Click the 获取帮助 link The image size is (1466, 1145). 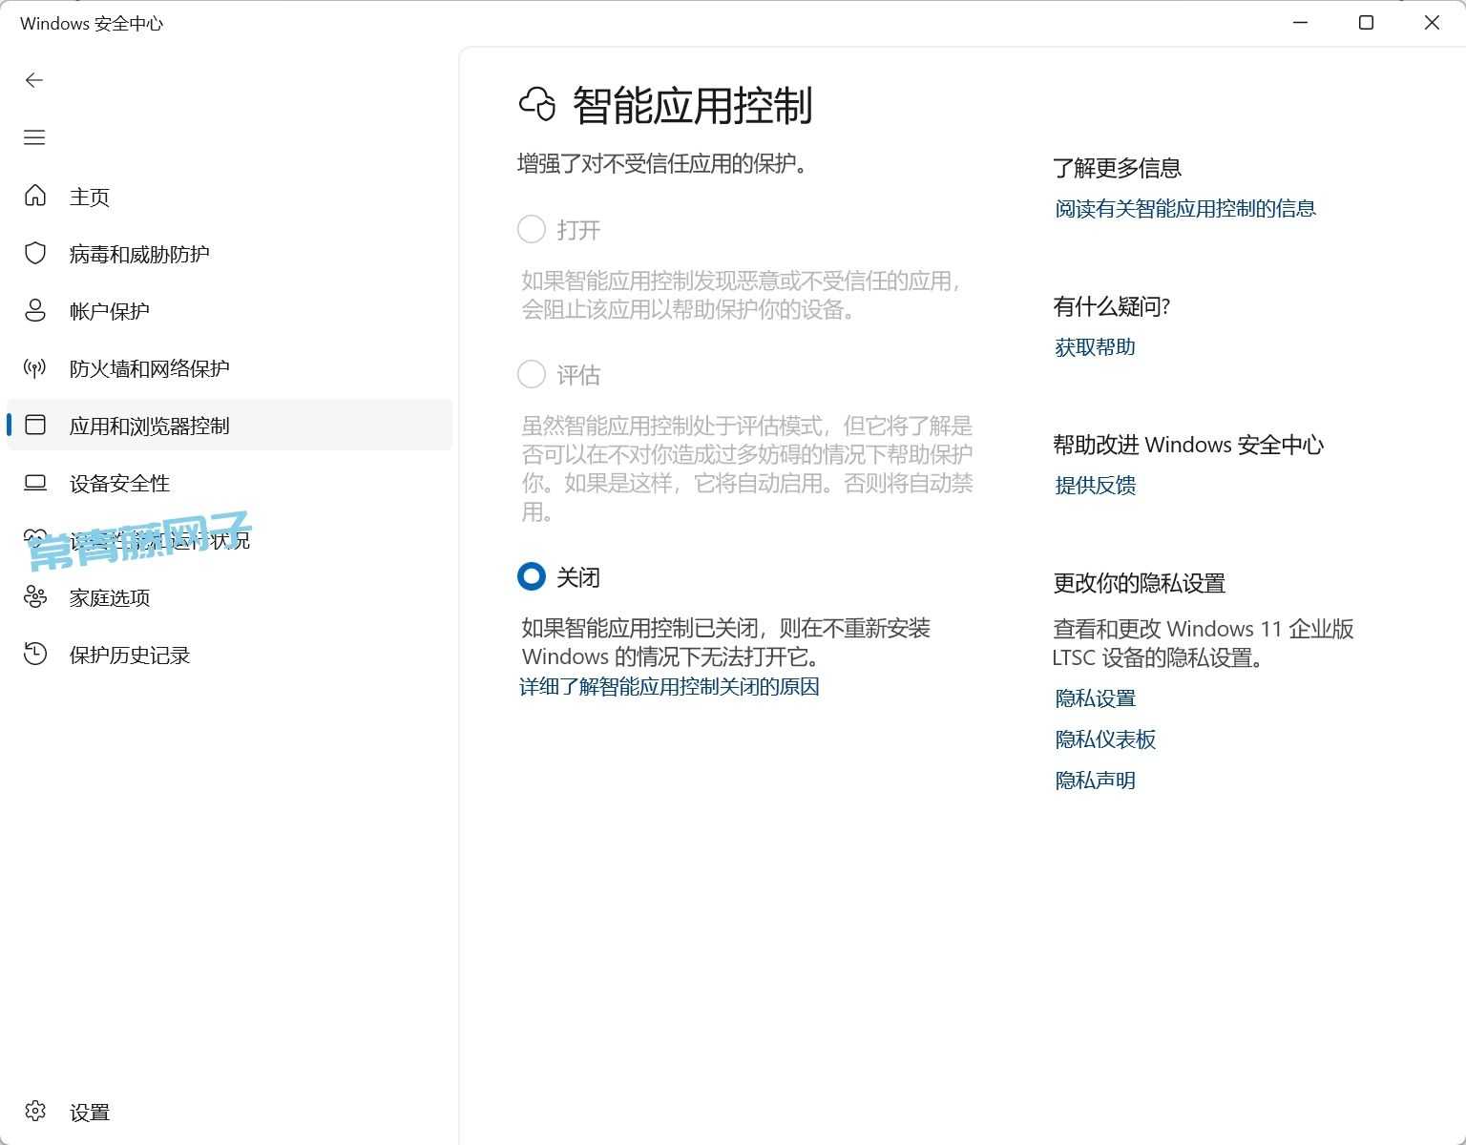point(1095,347)
